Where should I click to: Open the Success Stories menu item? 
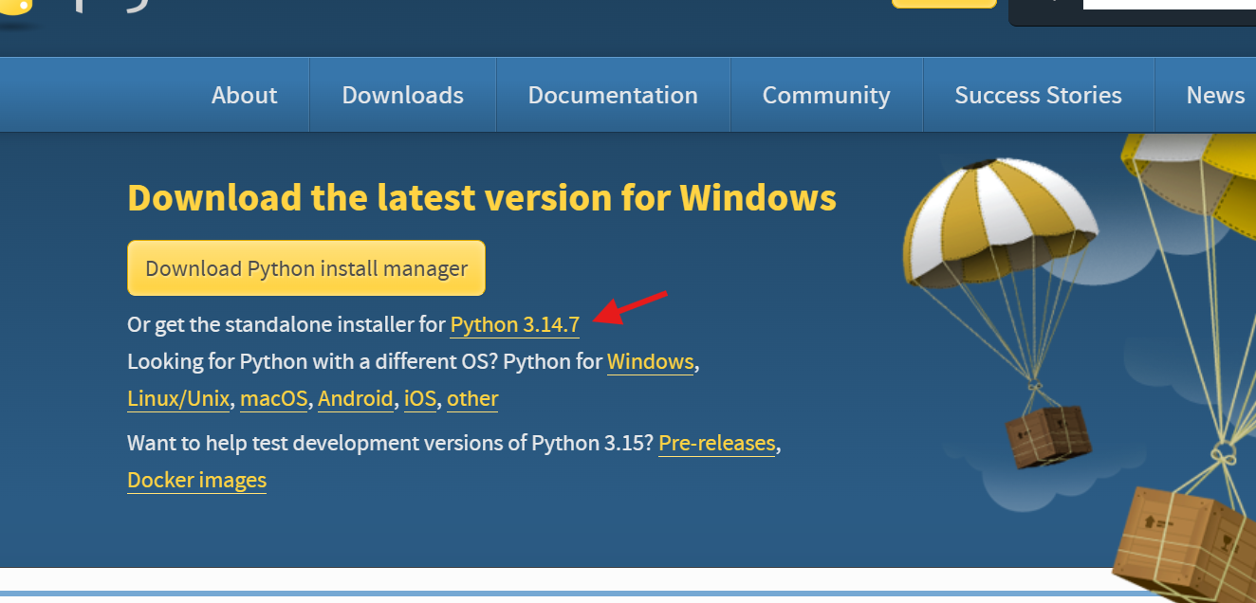(1038, 95)
